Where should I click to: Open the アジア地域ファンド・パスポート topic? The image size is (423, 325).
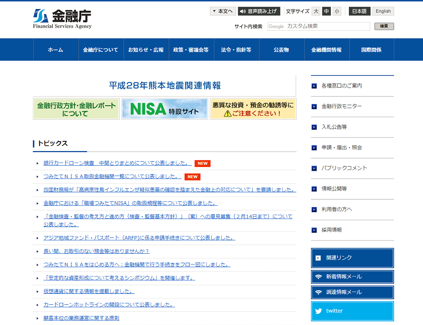pos(139,238)
